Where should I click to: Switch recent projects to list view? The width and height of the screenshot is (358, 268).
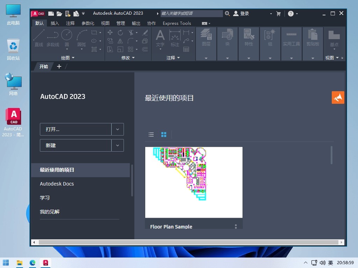tap(151, 134)
